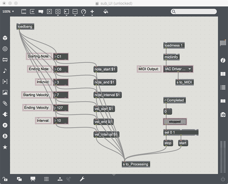
Task: Open the paperclip attachments panel
Action: coord(5,103)
